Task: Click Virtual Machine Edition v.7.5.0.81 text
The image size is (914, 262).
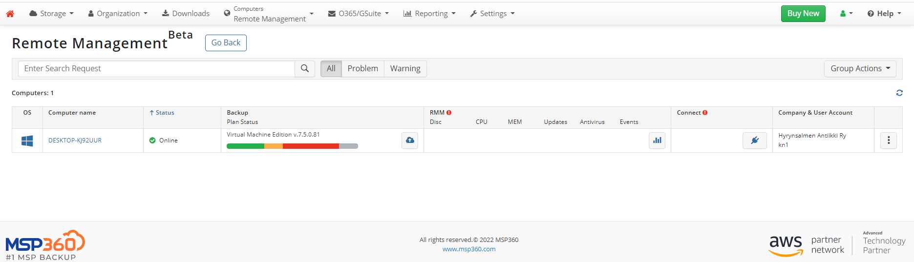Action: [273, 135]
